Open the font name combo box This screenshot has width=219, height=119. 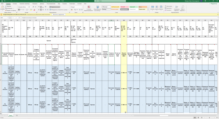(x=23, y=7)
